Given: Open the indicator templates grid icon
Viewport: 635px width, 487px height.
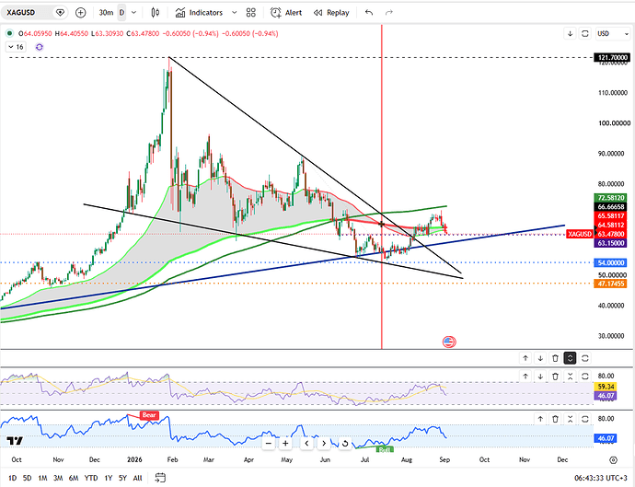Looking at the screenshot, I should coord(251,13).
